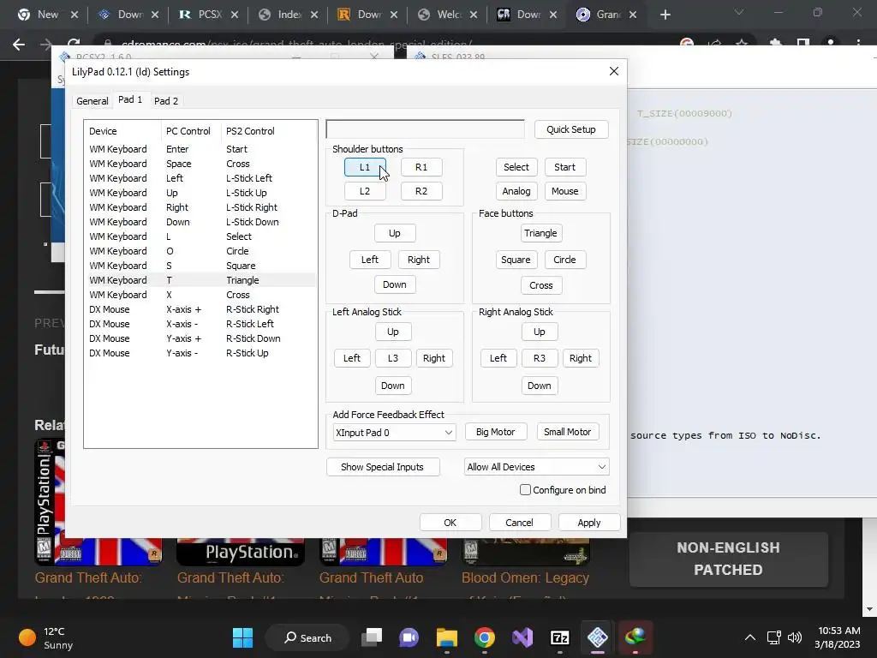Close the LilyPad Settings dialog
The height and width of the screenshot is (658, 877).
[613, 71]
